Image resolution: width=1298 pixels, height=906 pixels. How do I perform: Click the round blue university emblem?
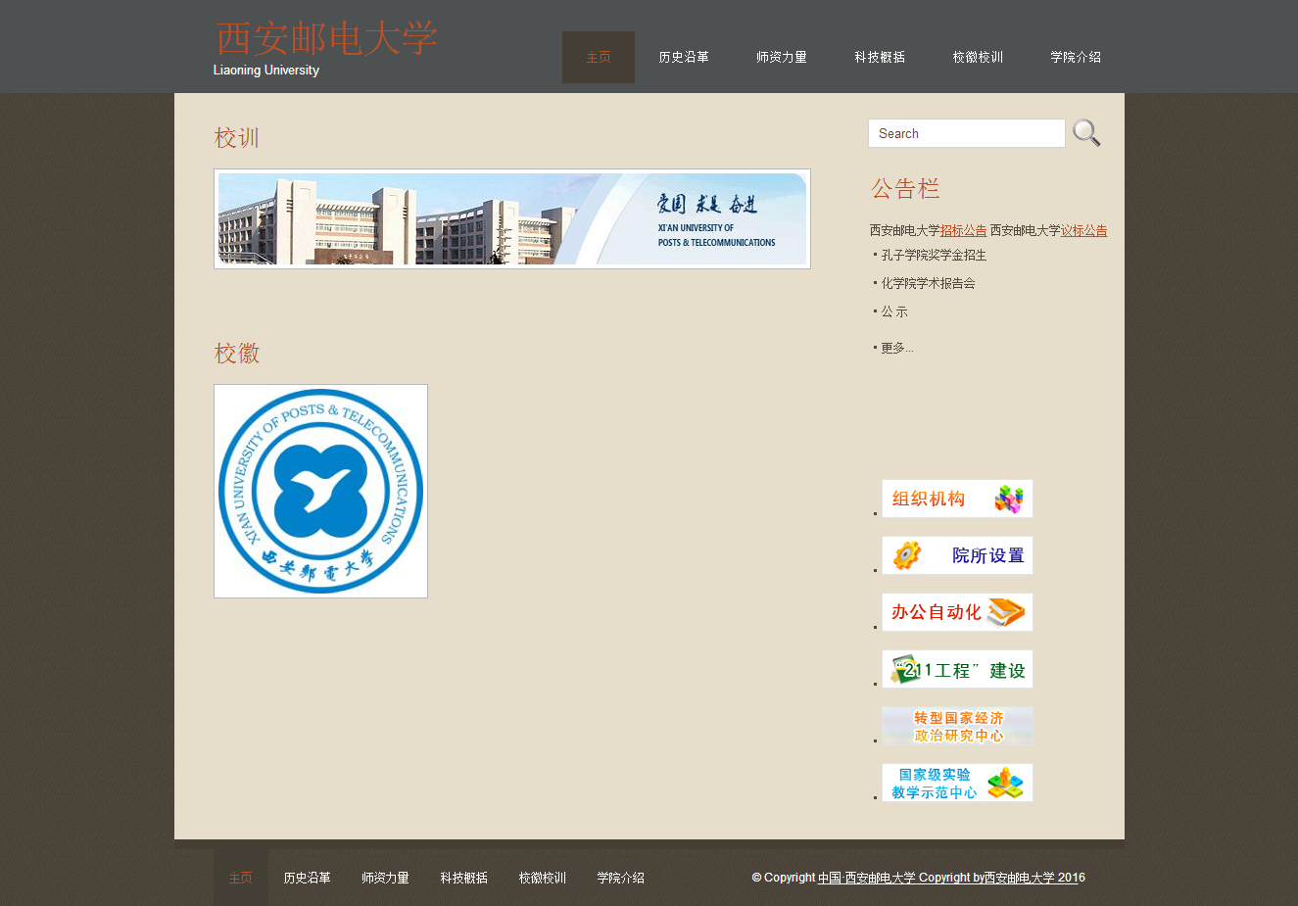[x=320, y=491]
